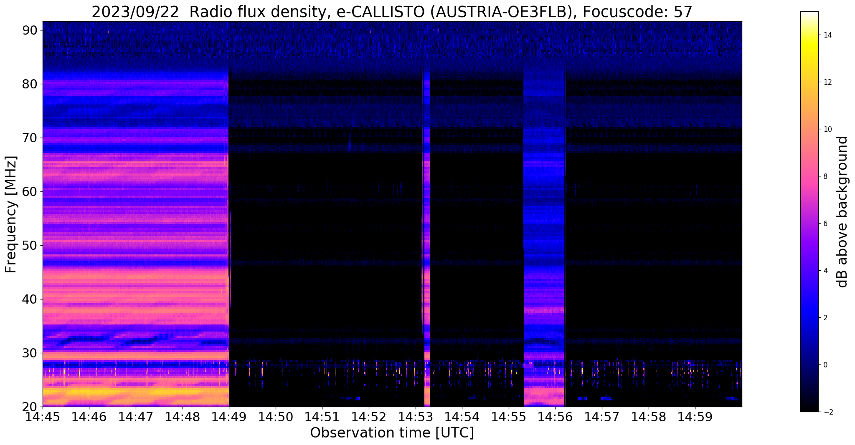The image size is (855, 445).
Task: Click the 14:58 time tick label
Action: (648, 417)
